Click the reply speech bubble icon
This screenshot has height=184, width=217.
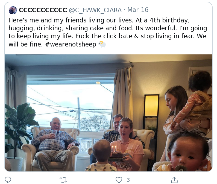click(8, 180)
